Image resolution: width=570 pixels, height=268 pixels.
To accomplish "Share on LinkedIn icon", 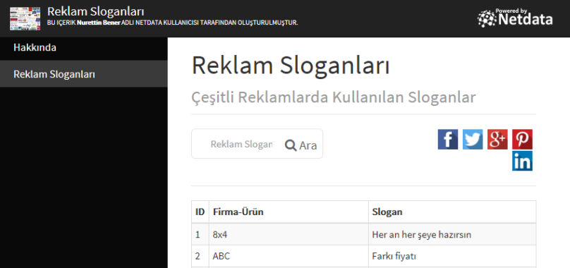I will click(522, 161).
